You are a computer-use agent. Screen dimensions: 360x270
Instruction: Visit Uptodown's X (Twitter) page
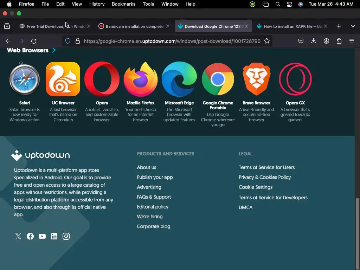(x=18, y=236)
